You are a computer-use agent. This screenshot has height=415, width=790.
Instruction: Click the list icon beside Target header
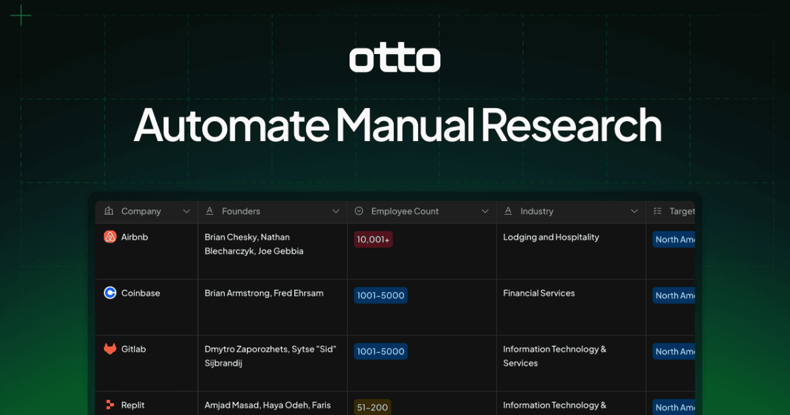tap(657, 211)
